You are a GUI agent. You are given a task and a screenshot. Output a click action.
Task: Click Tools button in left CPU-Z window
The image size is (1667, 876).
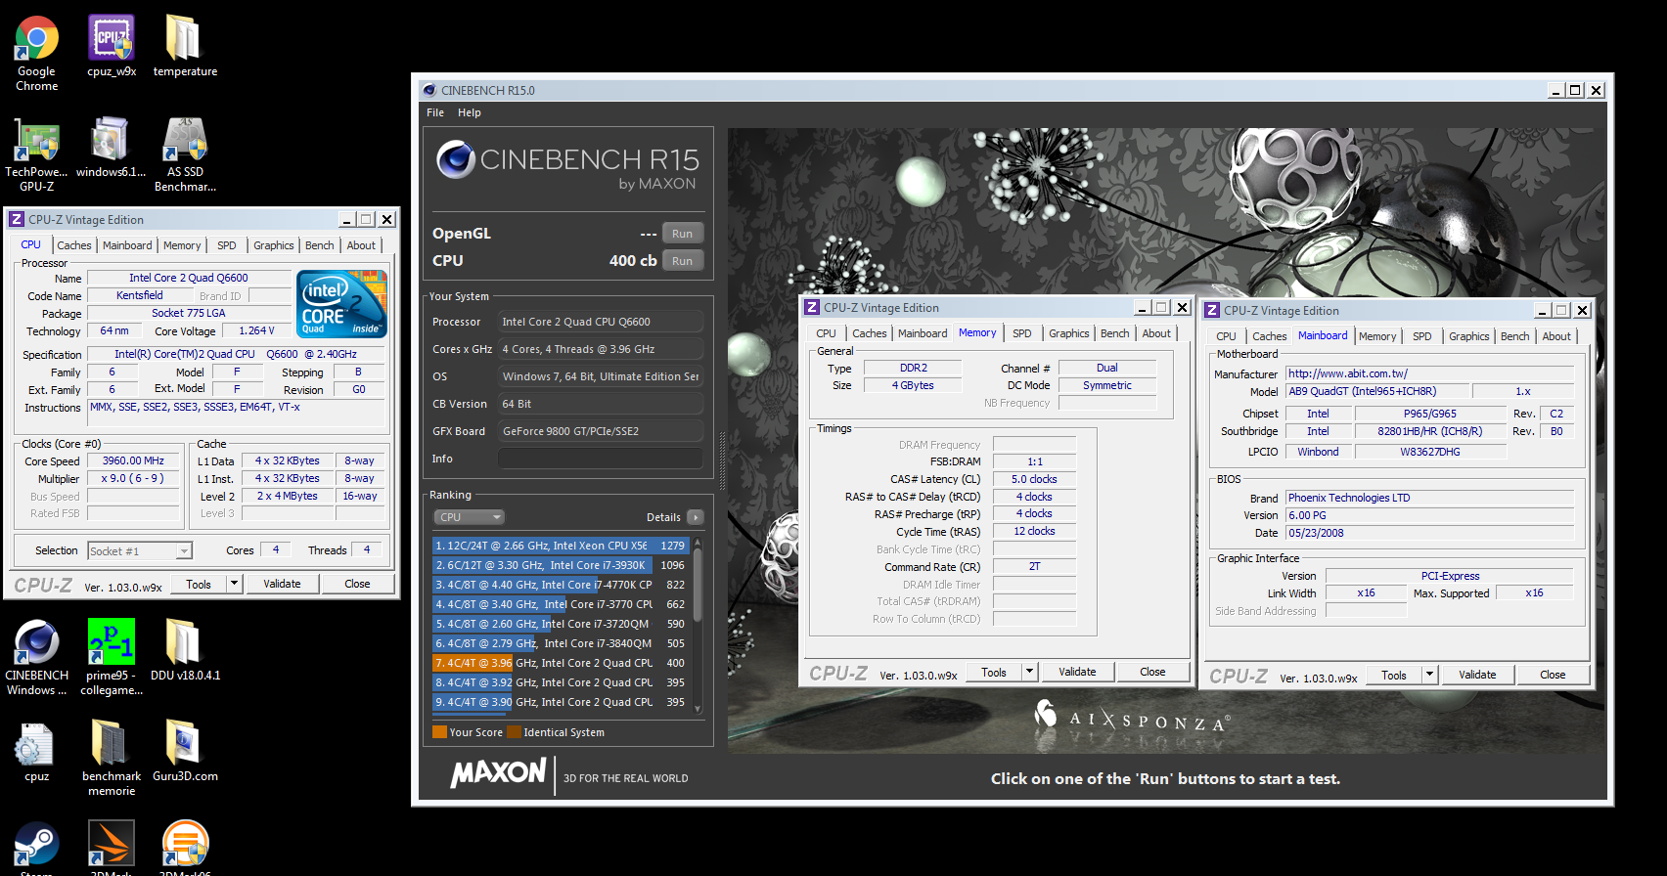pos(199,584)
